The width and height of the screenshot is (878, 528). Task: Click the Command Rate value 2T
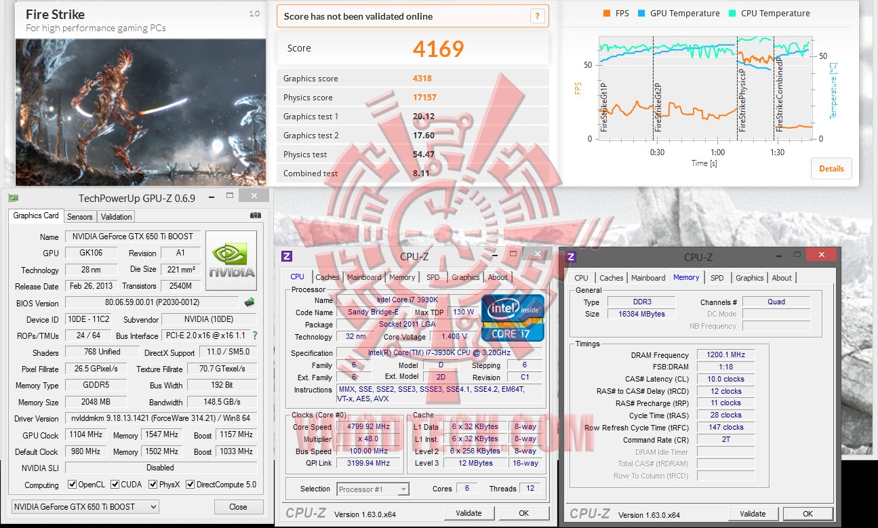click(x=725, y=439)
